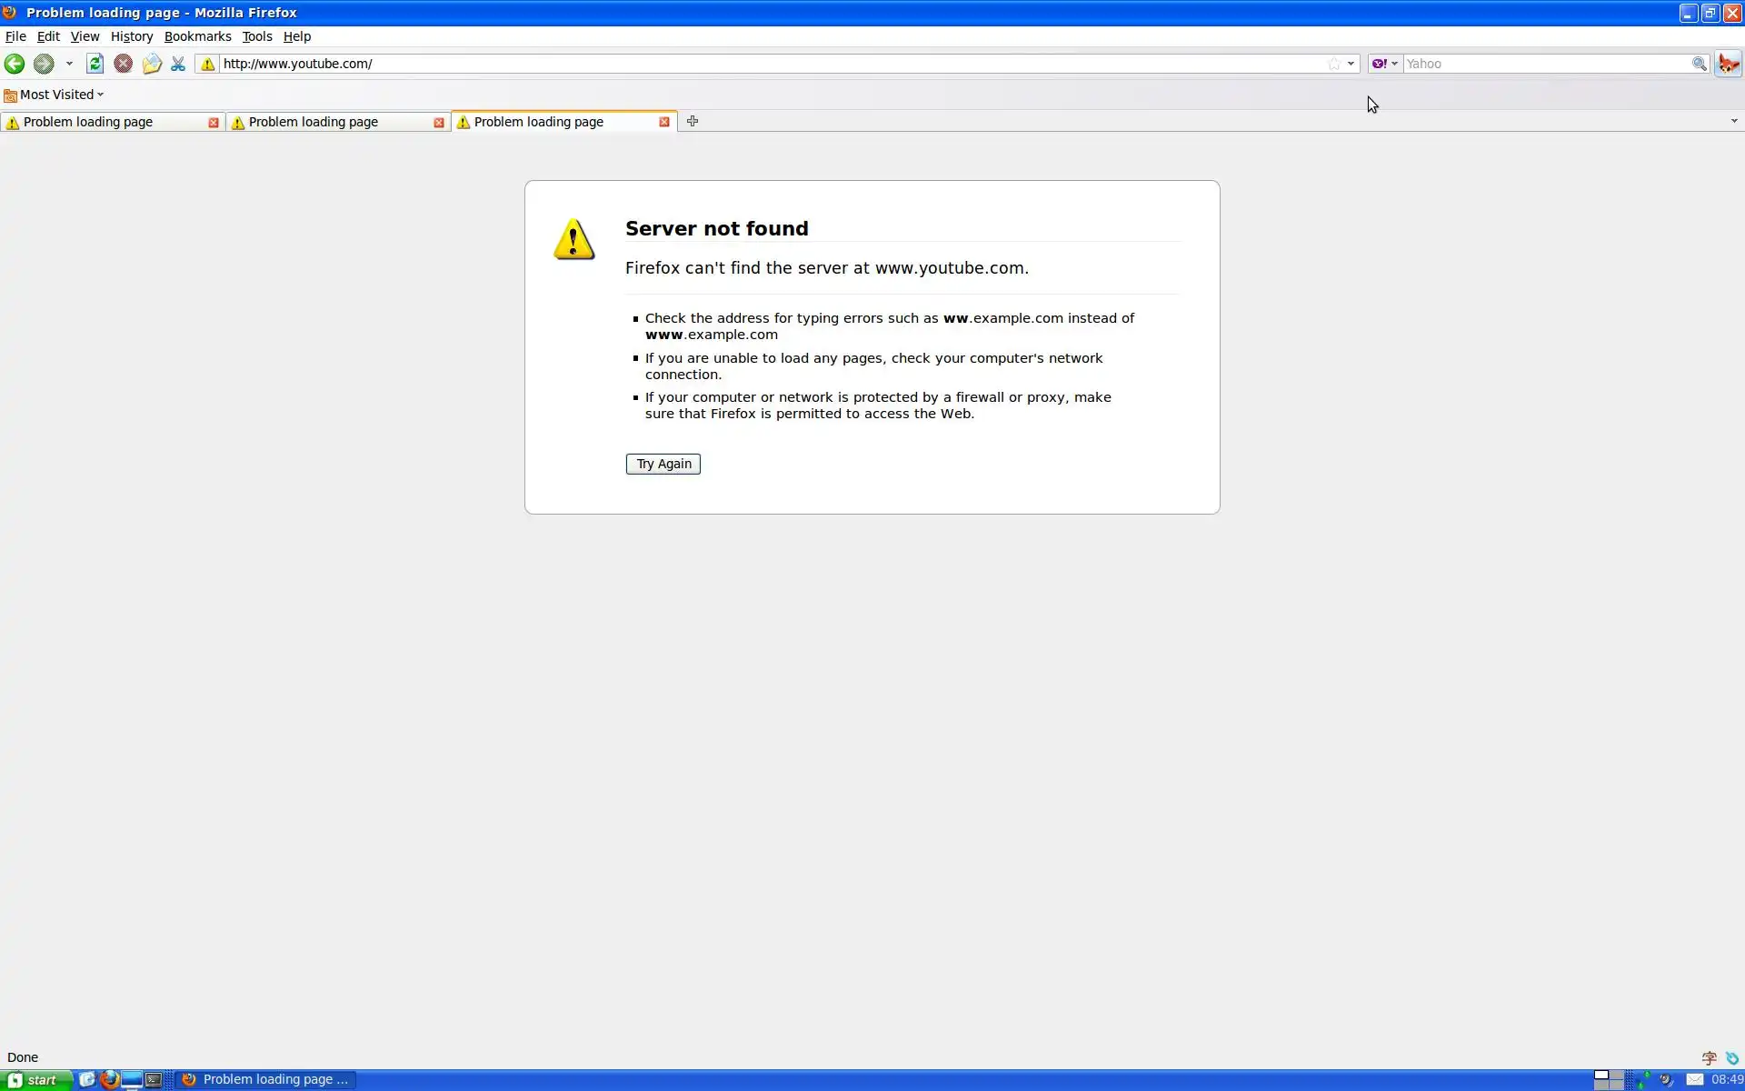
Task: Expand the back/forward history dropdown arrow
Action: [x=69, y=64]
